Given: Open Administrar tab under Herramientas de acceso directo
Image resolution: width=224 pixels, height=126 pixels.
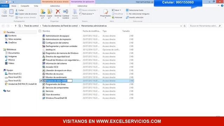Looking at the screenshot, I should click(x=55, y=6).
